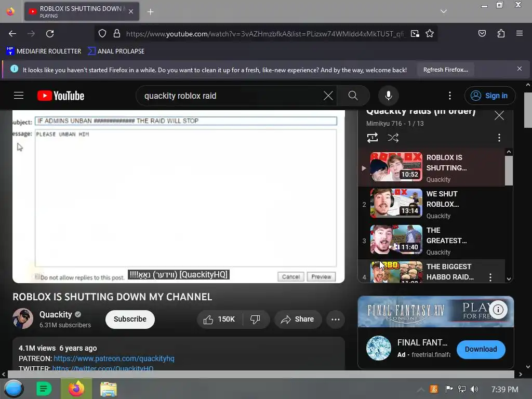
Task: Open the action center flag tray icon
Action: tap(449, 389)
